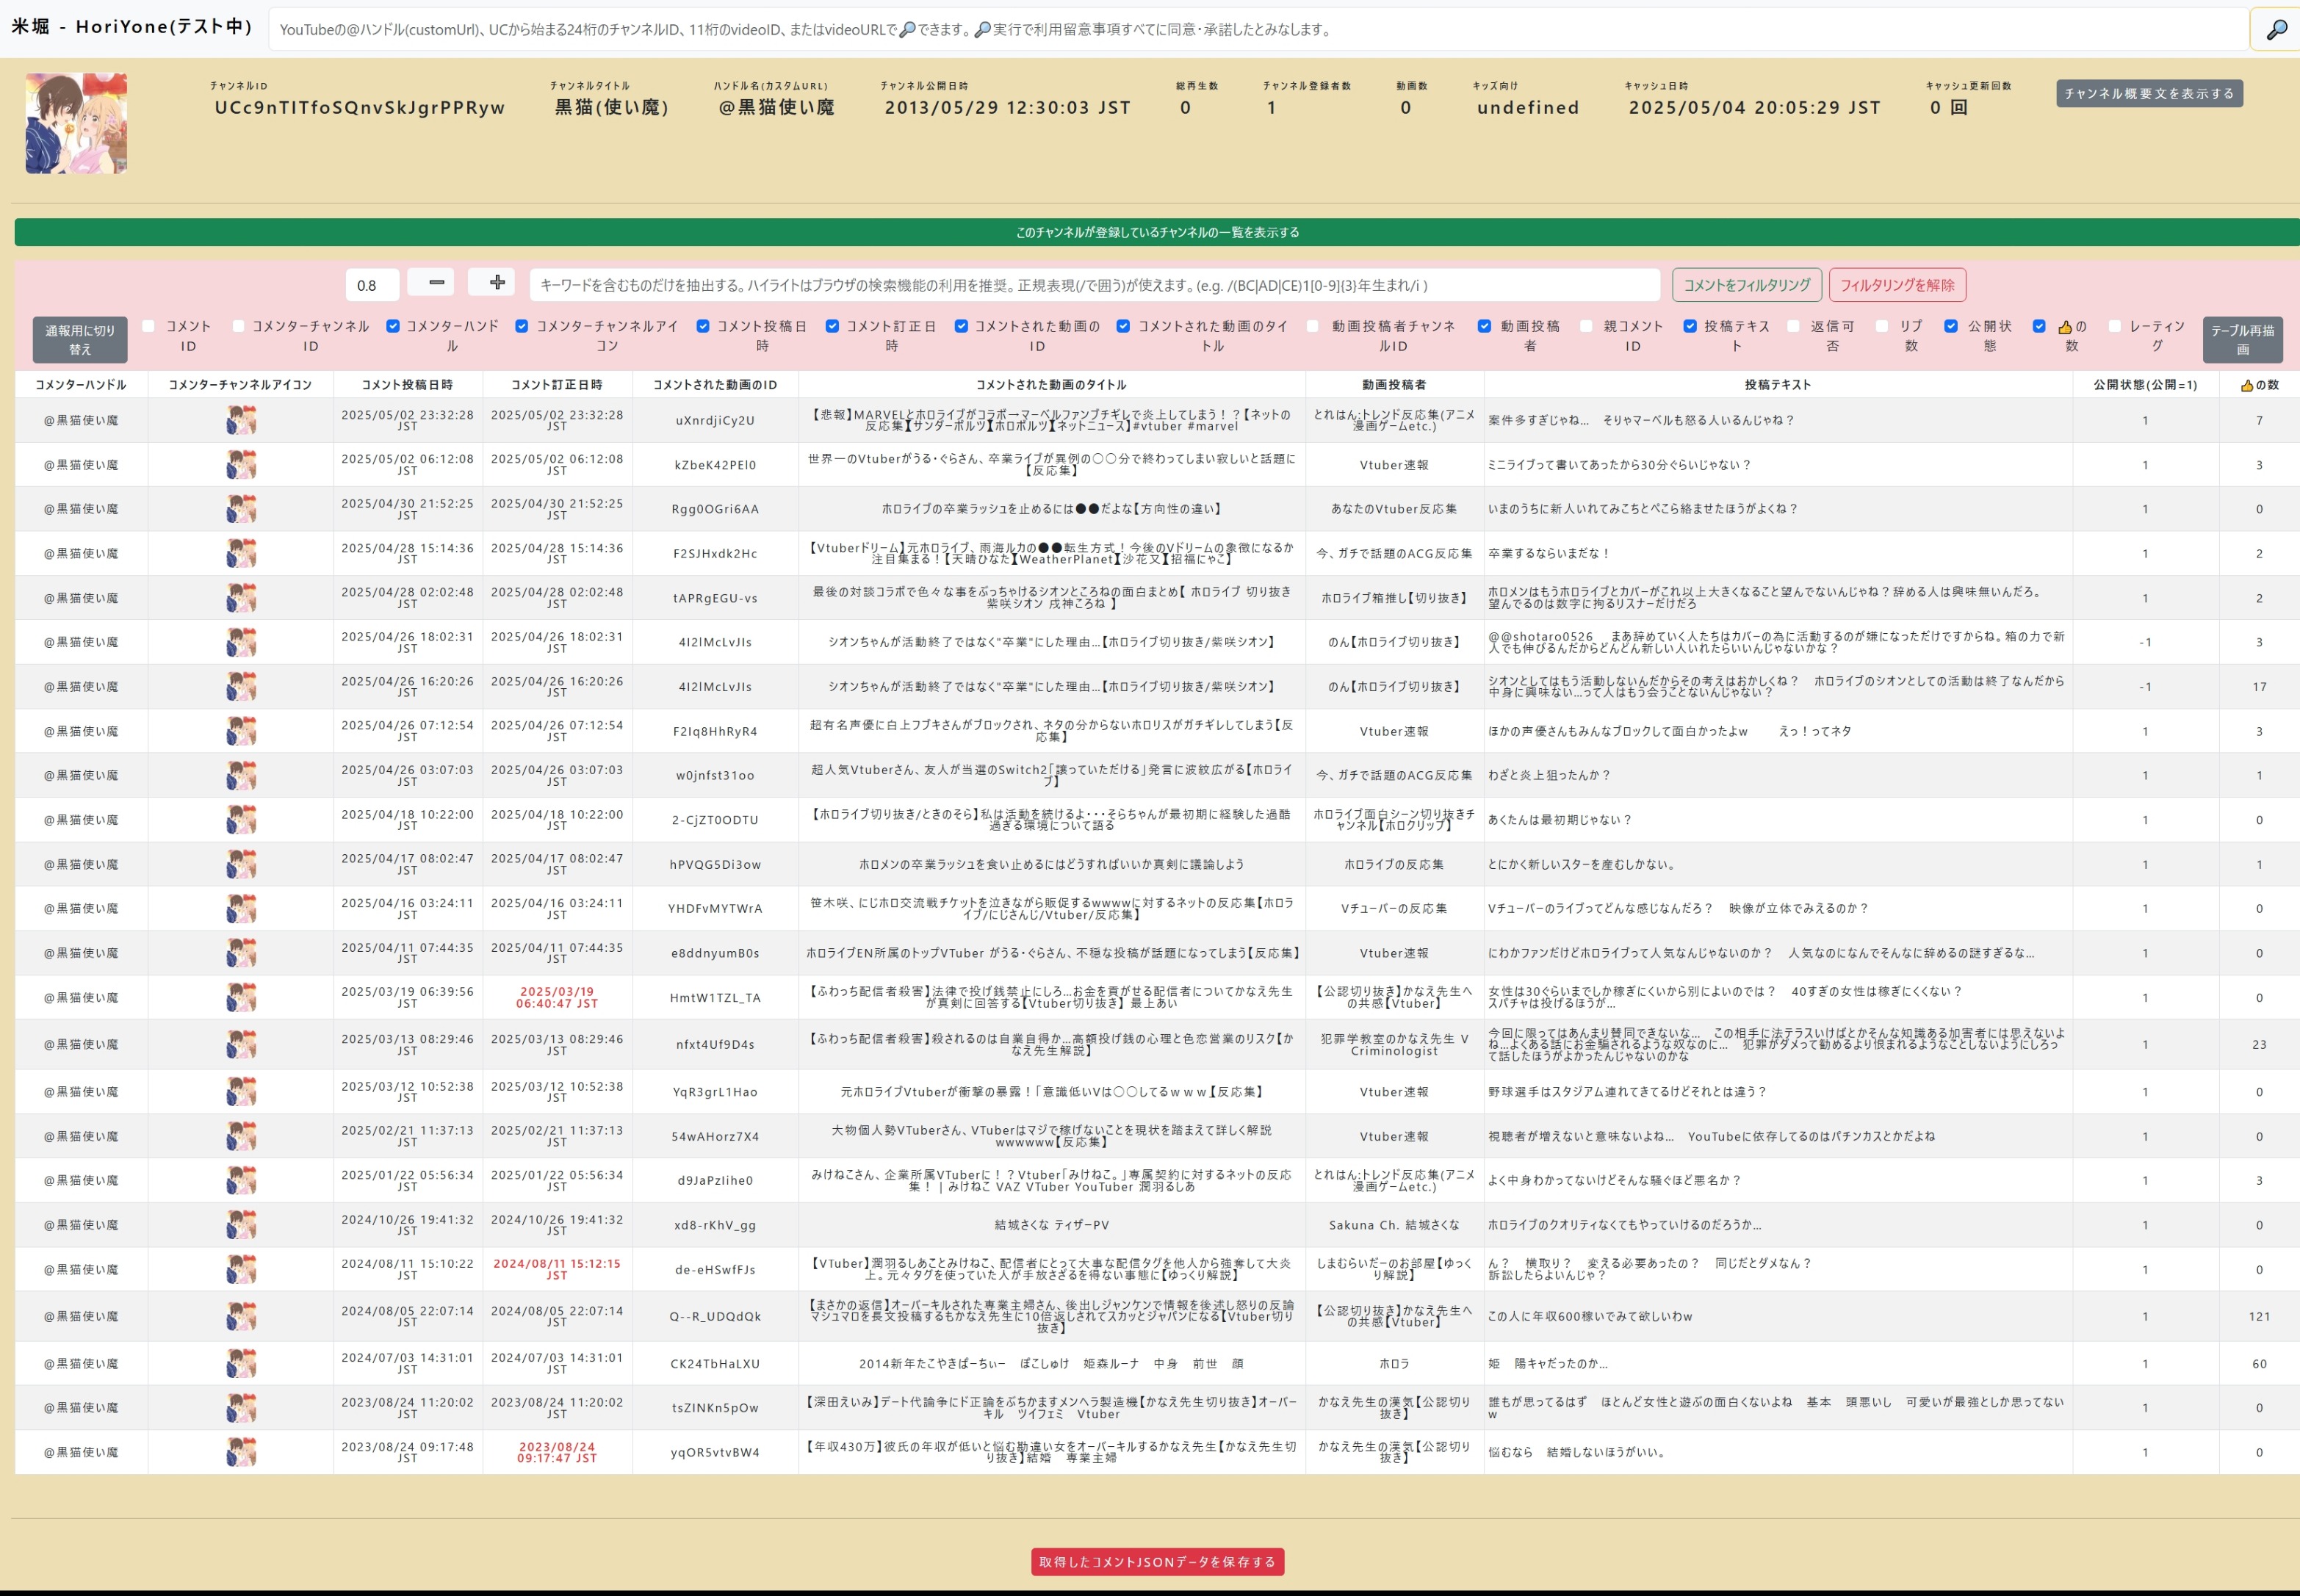This screenshot has width=2300, height=1596.
Task: Uncheck the 動画投稿者 checkbox
Action: coord(1484,326)
